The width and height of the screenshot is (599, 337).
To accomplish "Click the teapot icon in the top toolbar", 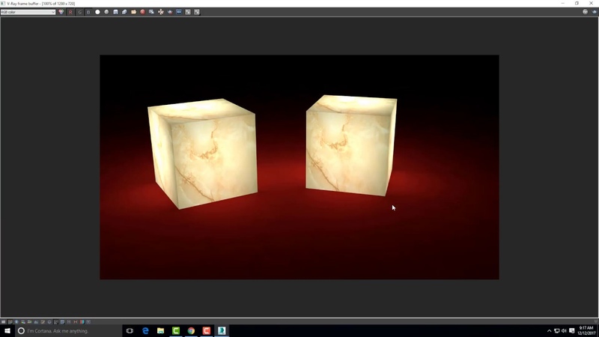I will pyautogui.click(x=170, y=12).
